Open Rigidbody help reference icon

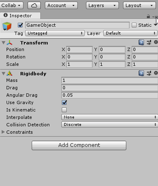pos(141,73)
